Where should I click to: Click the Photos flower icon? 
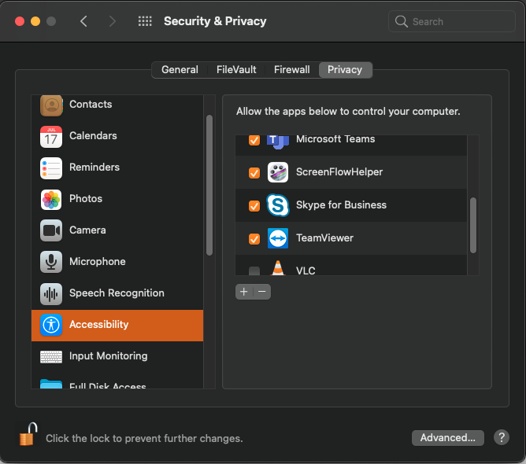51,200
